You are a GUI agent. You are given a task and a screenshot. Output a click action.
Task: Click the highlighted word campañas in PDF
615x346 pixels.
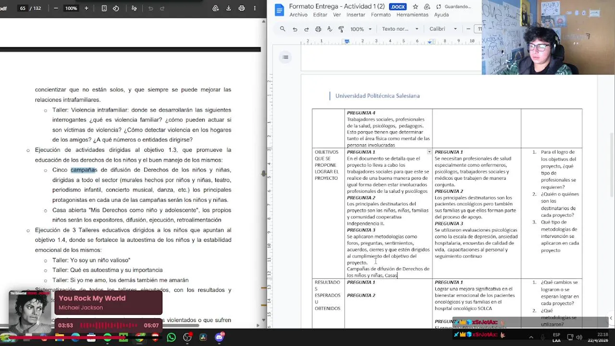(84, 170)
